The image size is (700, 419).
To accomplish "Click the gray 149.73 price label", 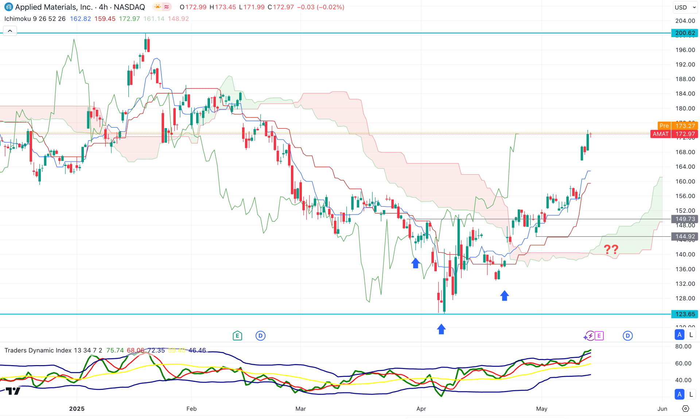I will [x=685, y=219].
